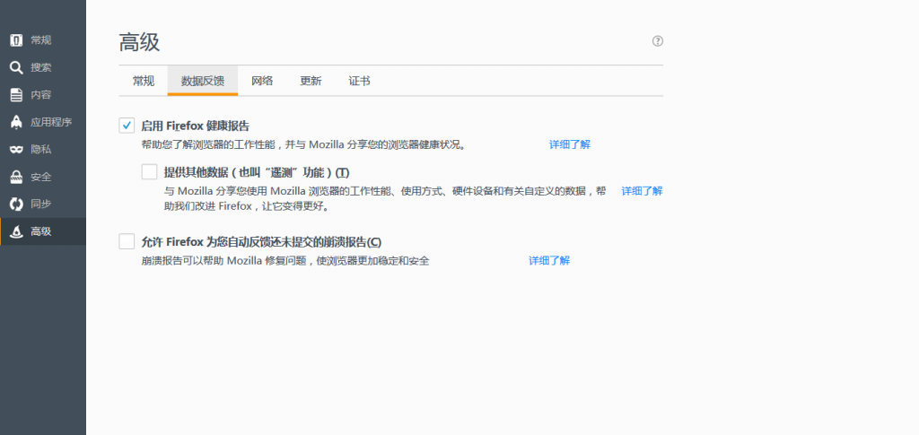
Task: Select 内容 text label in sidebar
Action: click(x=41, y=95)
